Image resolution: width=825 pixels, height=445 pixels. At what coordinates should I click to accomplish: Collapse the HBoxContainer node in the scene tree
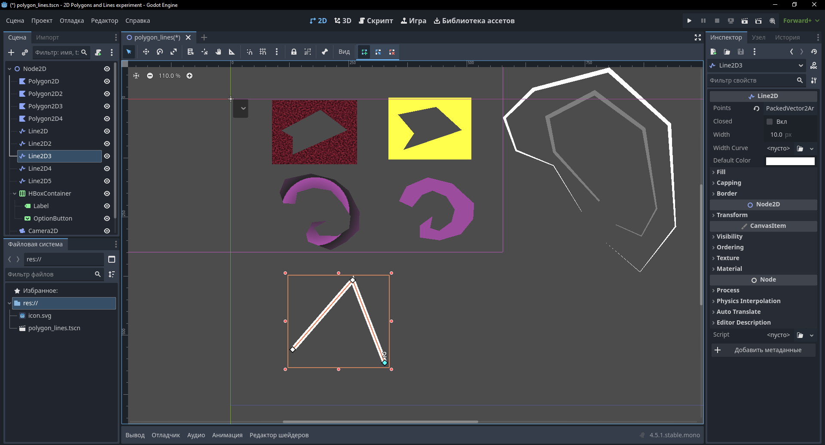coord(15,193)
